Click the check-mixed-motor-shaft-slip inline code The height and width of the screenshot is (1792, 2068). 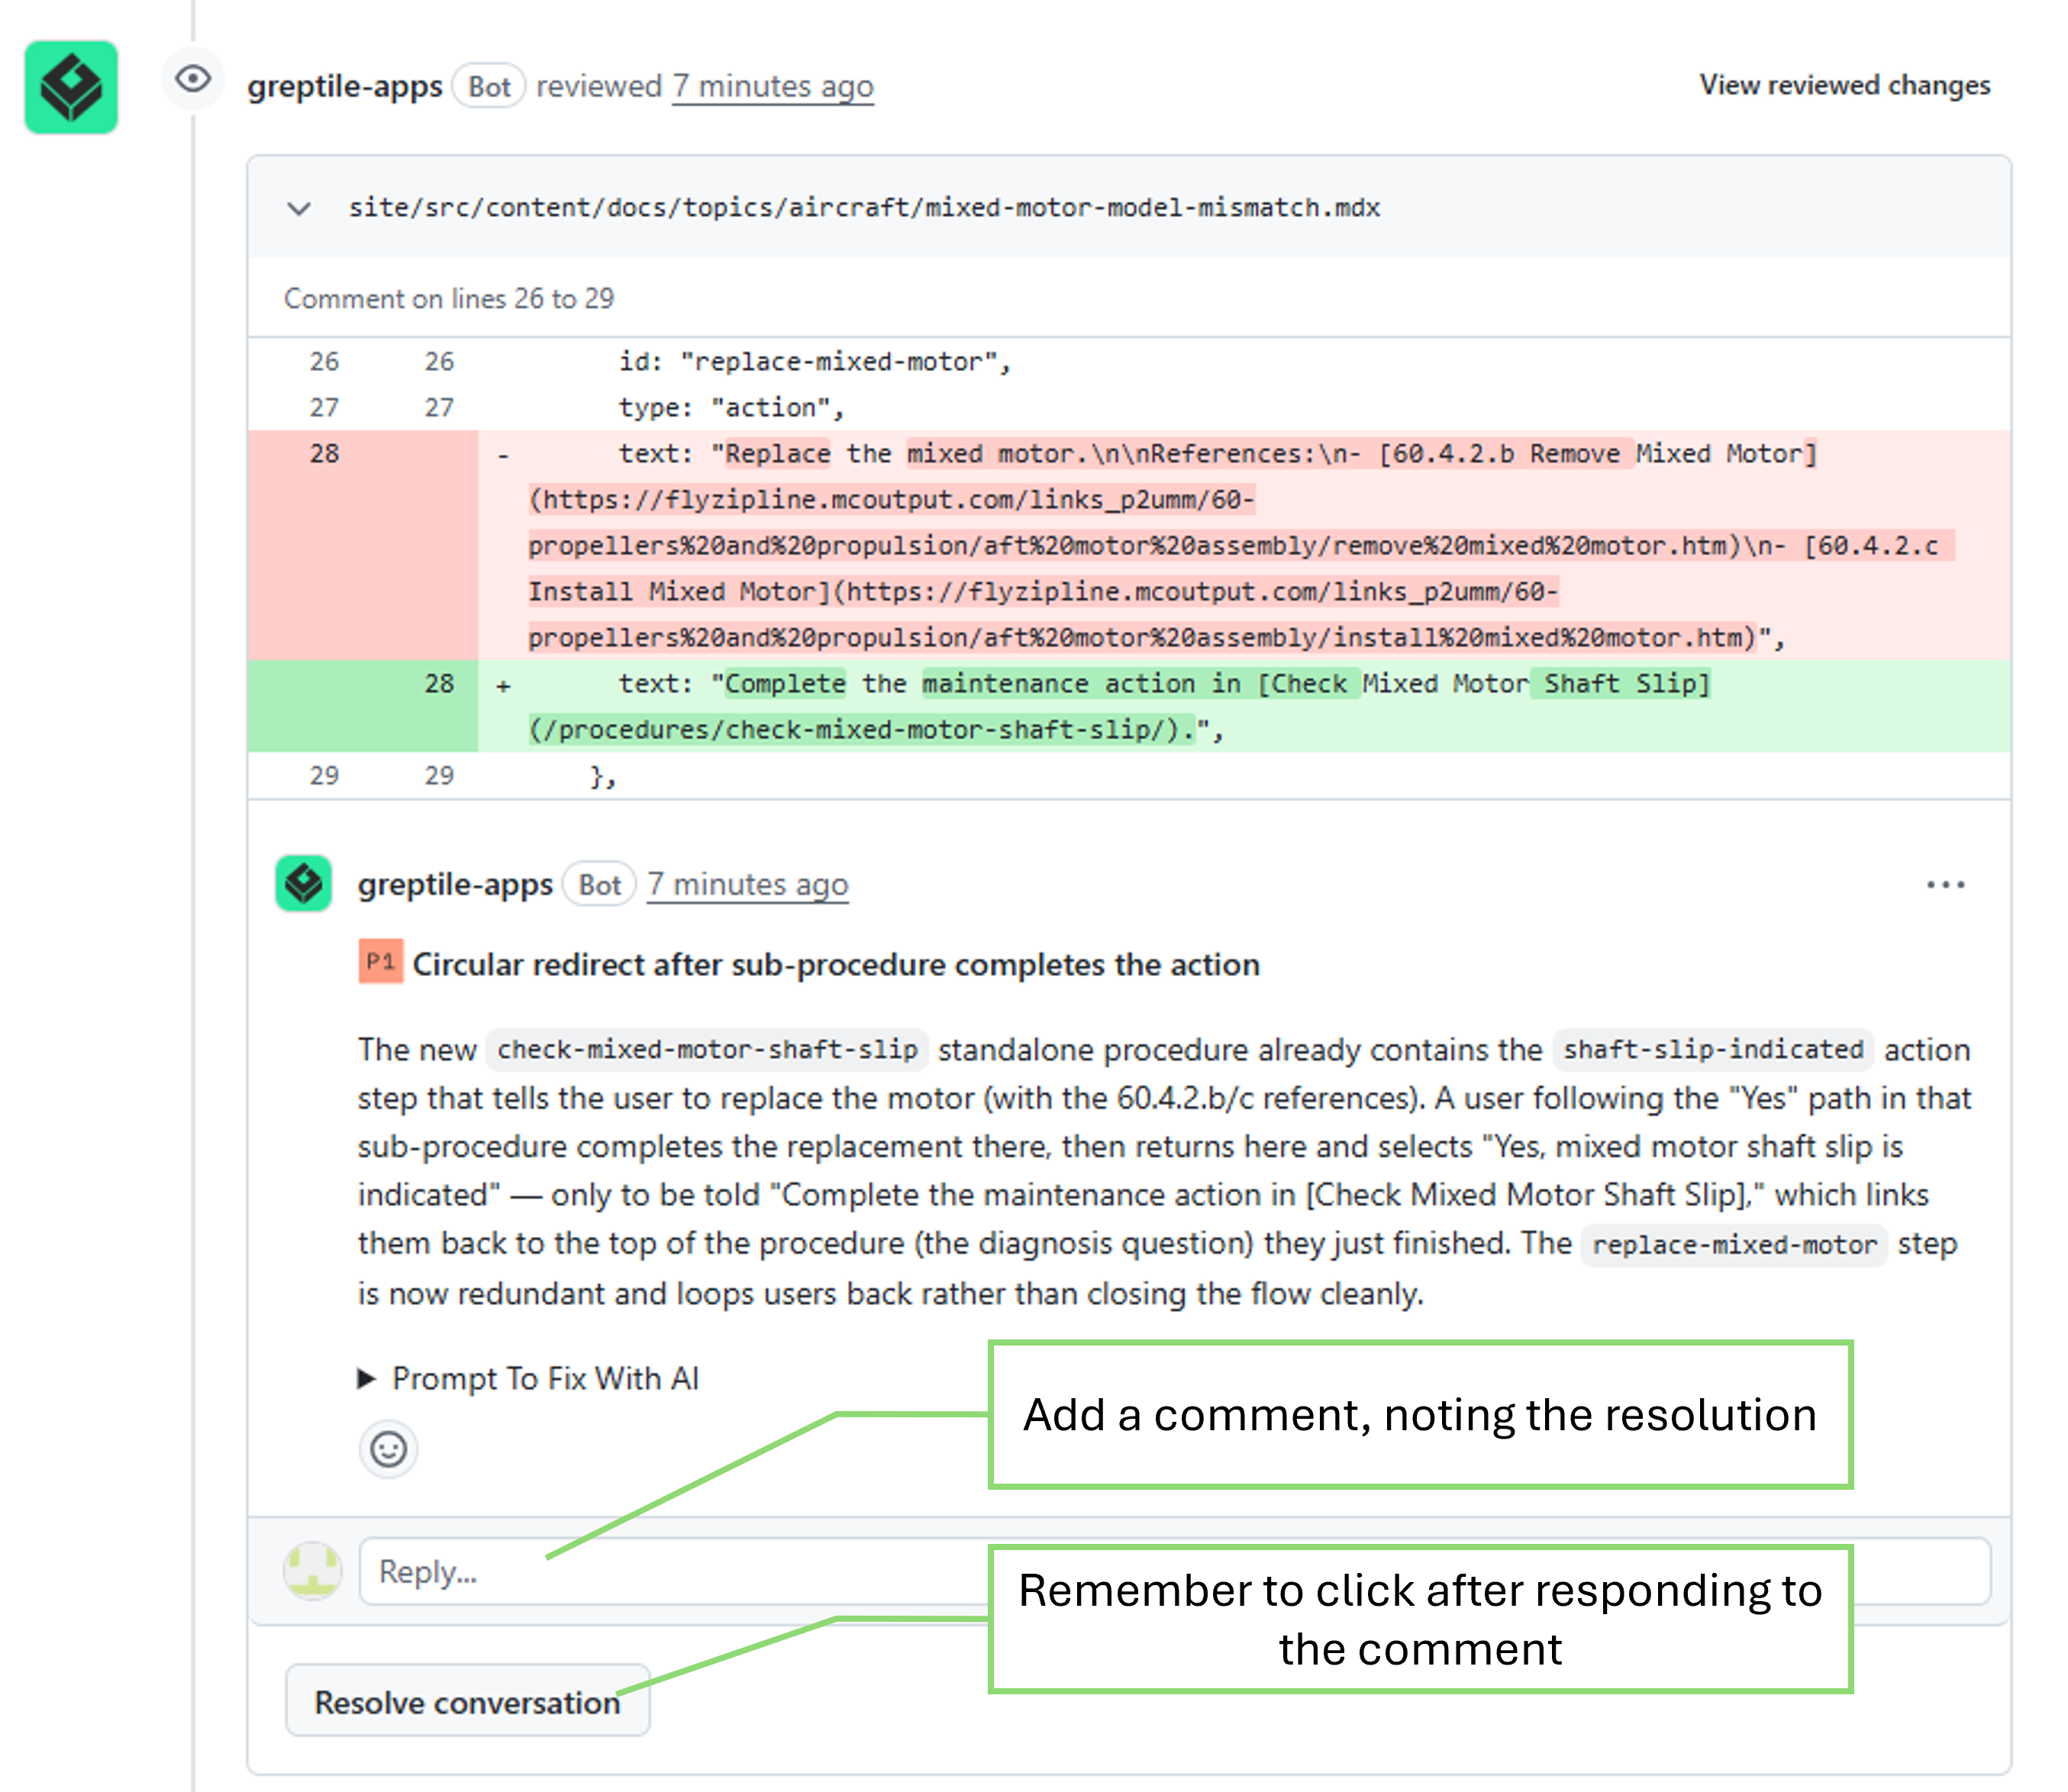coord(707,1049)
